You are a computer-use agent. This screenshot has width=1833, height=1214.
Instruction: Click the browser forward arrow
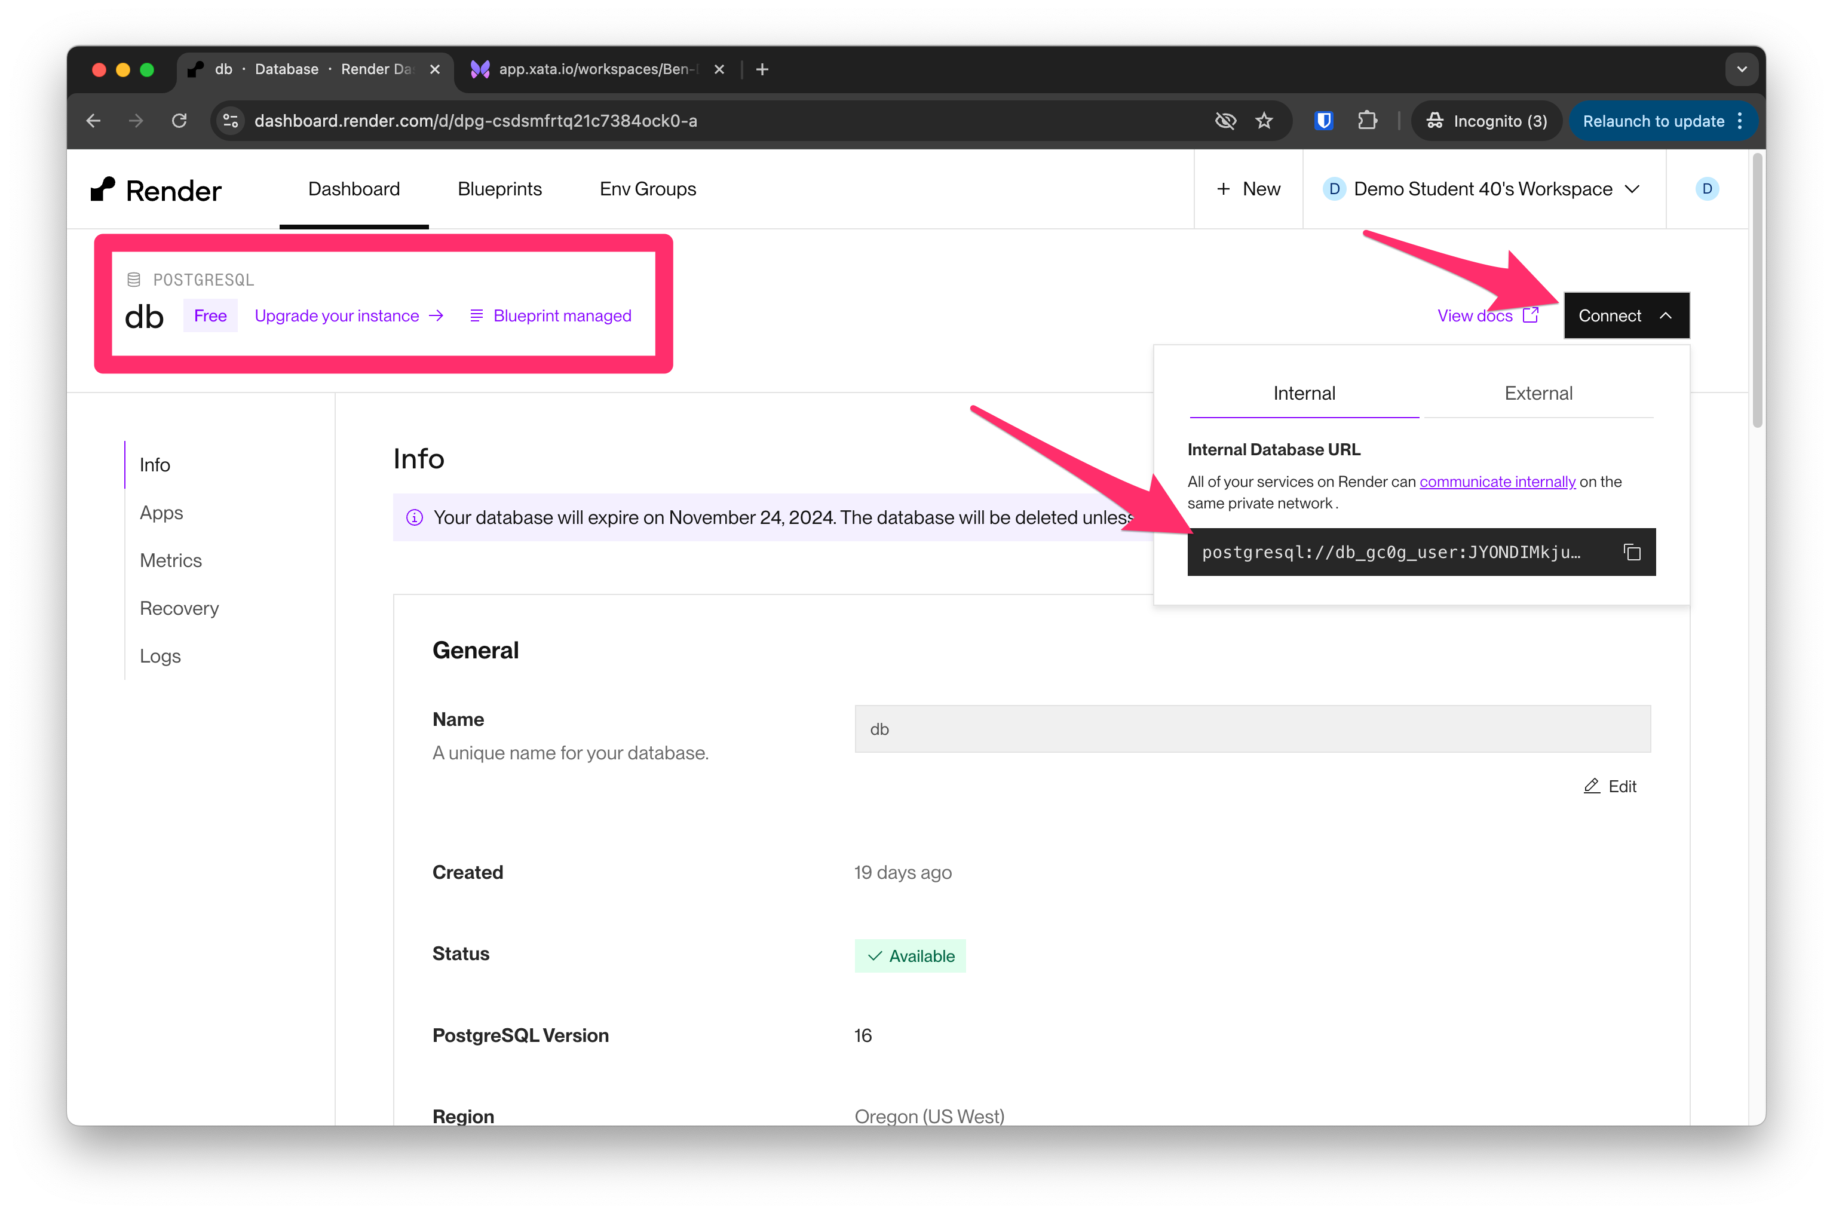point(136,121)
